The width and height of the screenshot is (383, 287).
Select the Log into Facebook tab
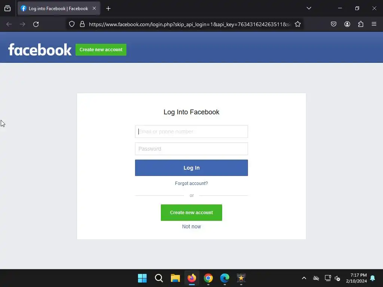point(59,9)
